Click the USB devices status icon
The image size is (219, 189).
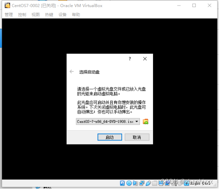click(148, 183)
